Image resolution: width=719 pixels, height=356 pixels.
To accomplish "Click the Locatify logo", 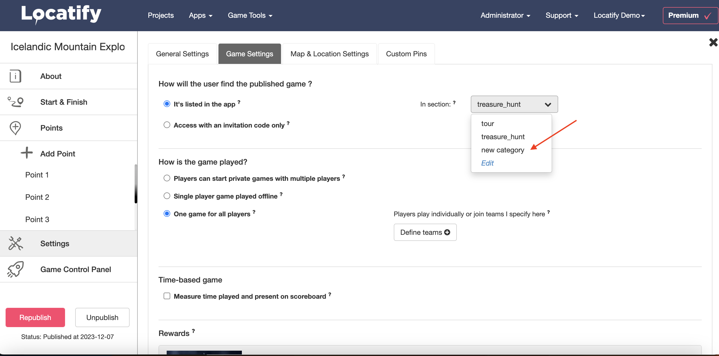I will click(61, 14).
